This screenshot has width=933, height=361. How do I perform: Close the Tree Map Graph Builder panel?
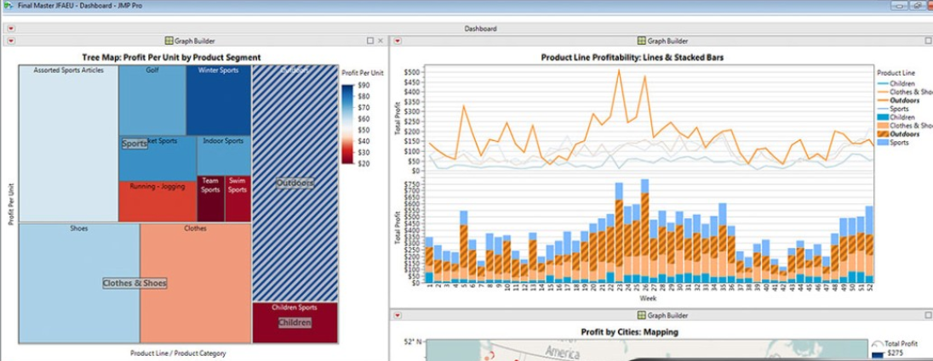pyautogui.click(x=381, y=41)
